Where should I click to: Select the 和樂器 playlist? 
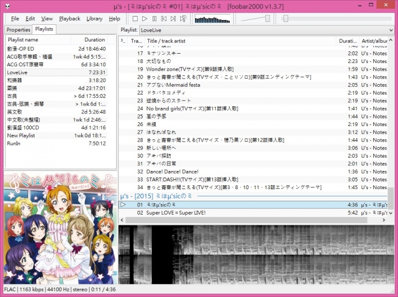pos(56,80)
